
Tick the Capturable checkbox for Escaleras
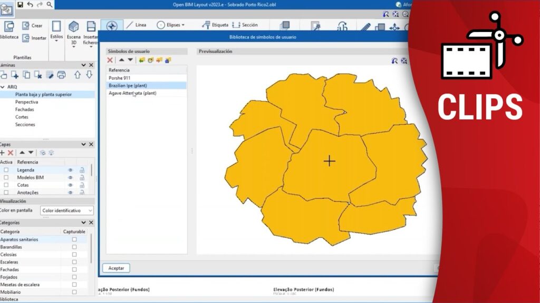coord(74,262)
